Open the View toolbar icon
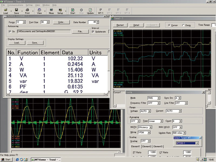The width and height of the screenshot is (216, 162). pos(39,11)
